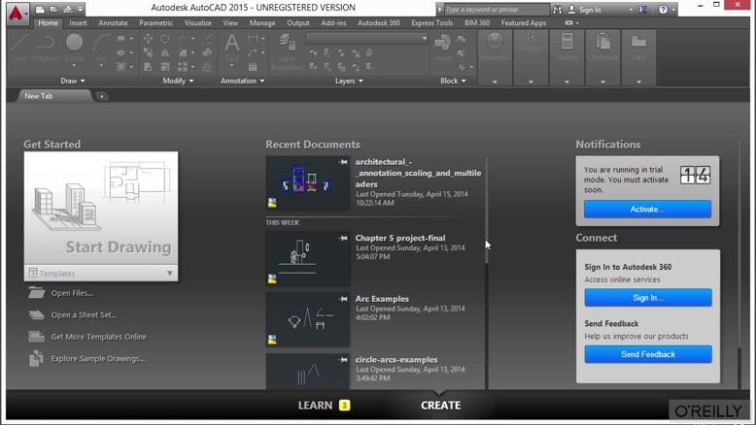756x425 pixels.
Task: Click the Open file quick access icon
Action: [54, 9]
